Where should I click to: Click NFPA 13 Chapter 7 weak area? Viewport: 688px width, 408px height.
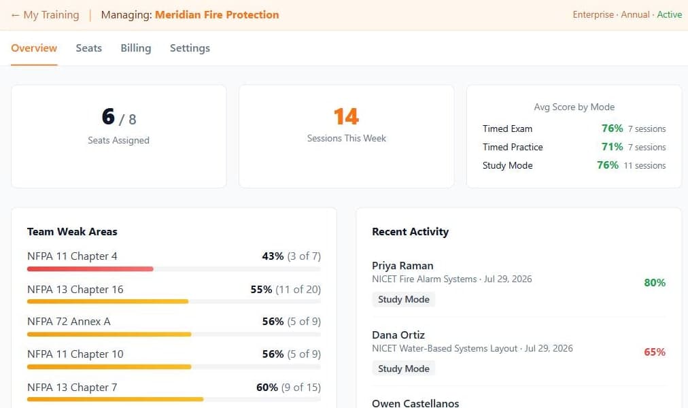(x=72, y=388)
